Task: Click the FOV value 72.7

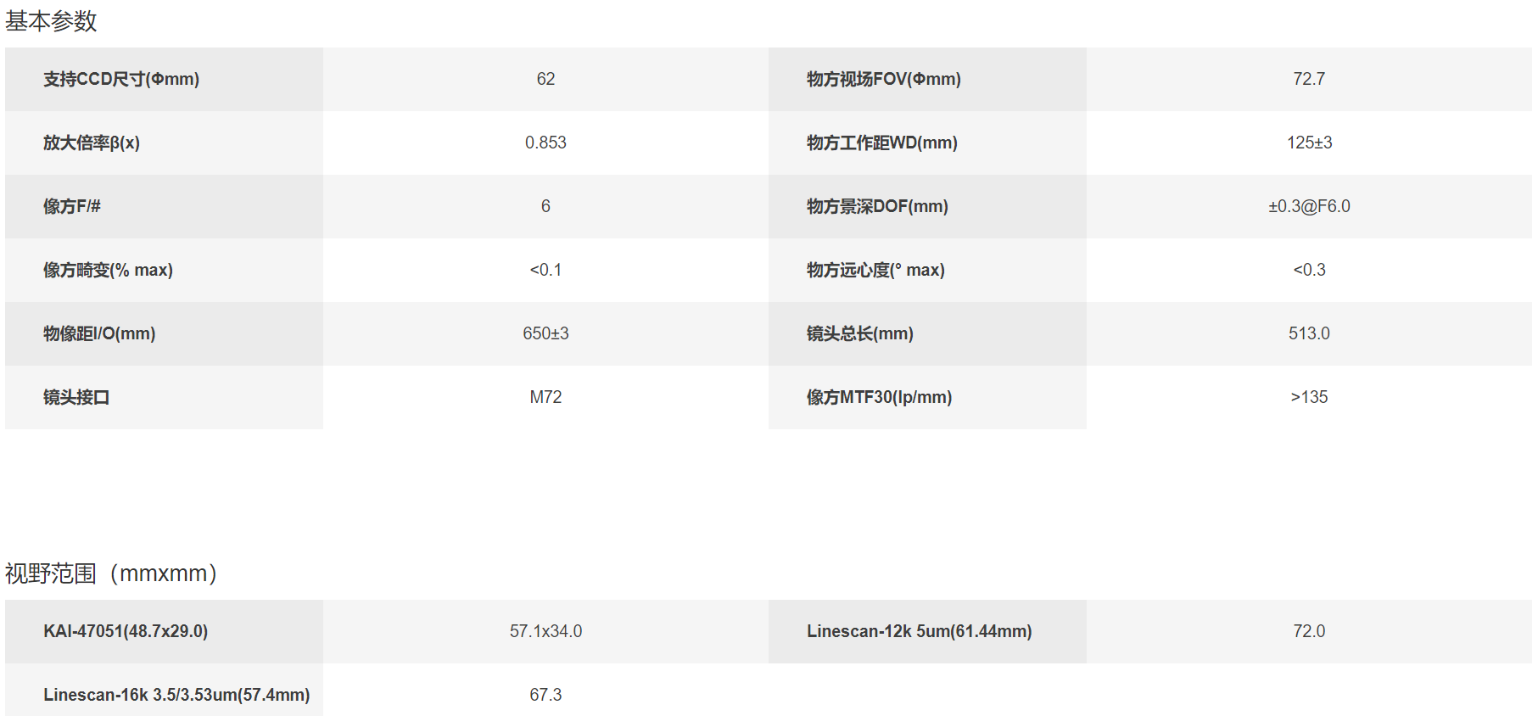Action: point(1309,79)
